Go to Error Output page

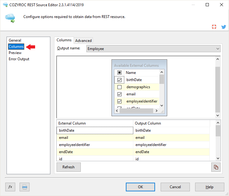[19, 59]
